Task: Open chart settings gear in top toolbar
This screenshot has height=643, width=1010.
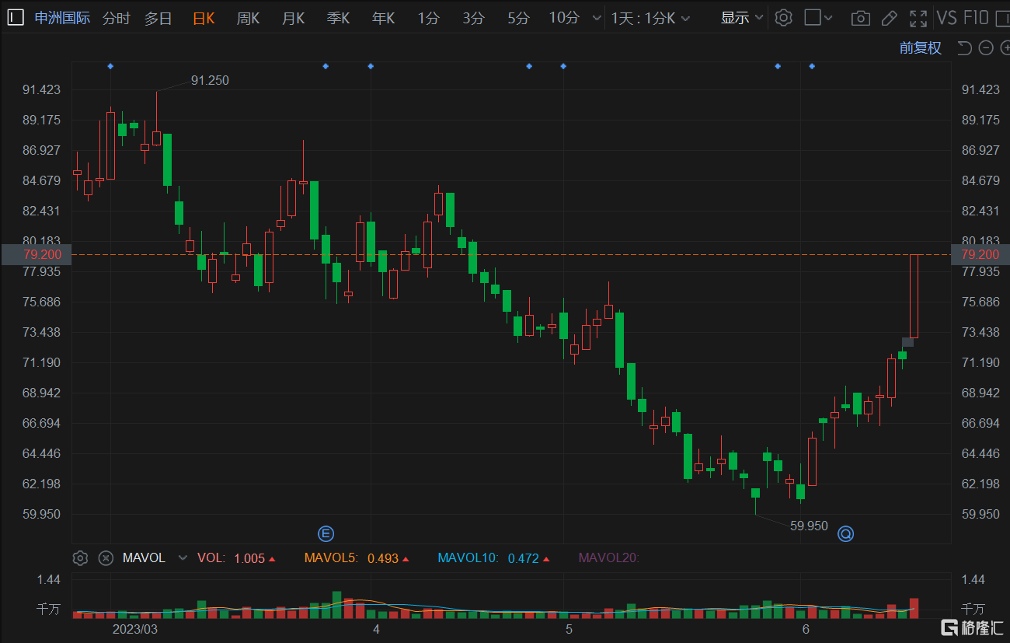Action: (x=783, y=18)
